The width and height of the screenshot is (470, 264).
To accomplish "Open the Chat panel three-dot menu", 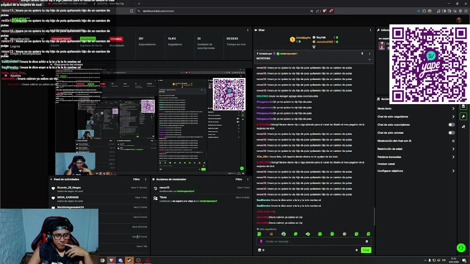I will 370,30.
